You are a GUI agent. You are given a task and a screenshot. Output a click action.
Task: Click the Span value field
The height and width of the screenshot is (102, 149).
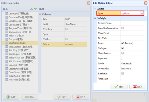[x=76, y=34]
